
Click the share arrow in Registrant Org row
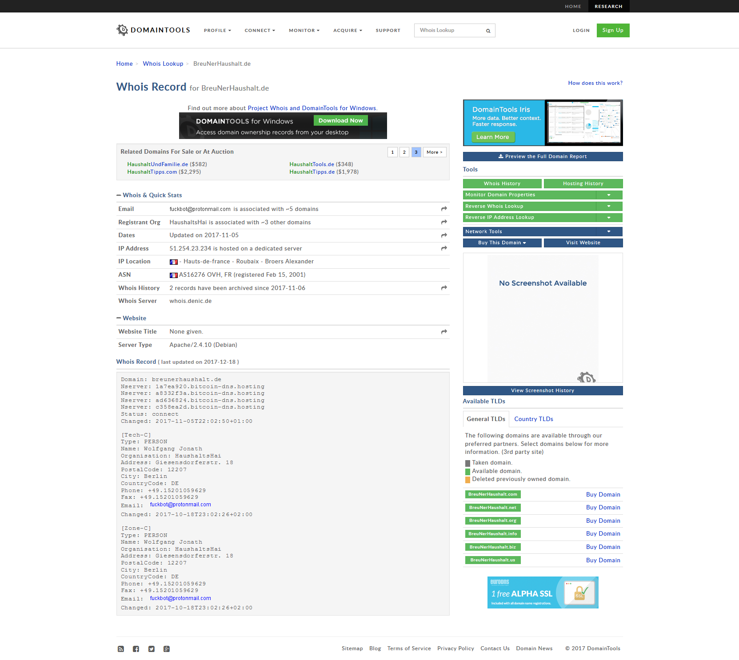click(444, 222)
